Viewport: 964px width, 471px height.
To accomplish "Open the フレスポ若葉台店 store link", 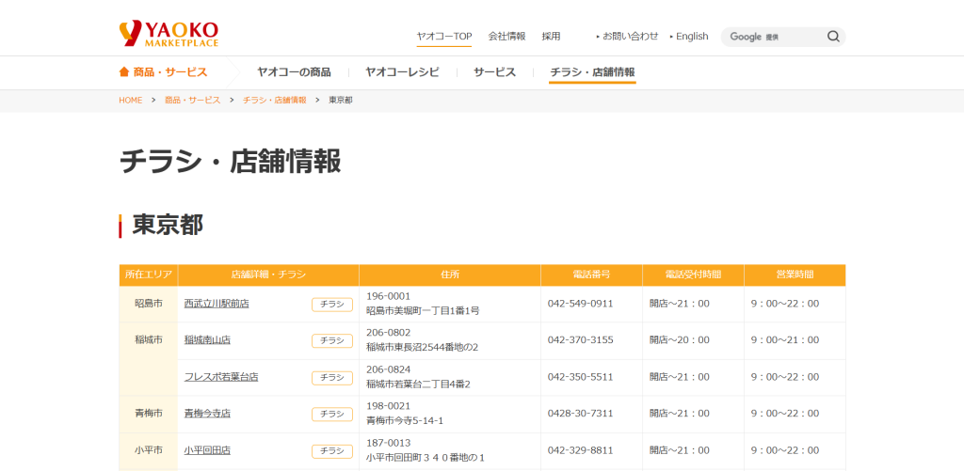I will 221,377.
